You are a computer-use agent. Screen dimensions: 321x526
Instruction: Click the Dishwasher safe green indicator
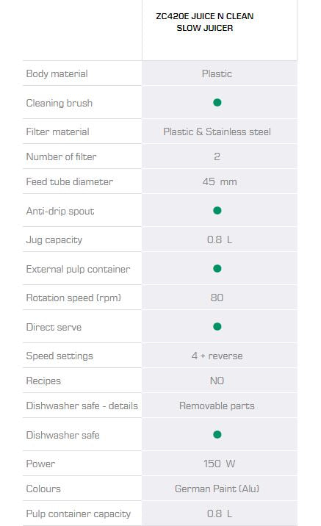(217, 434)
